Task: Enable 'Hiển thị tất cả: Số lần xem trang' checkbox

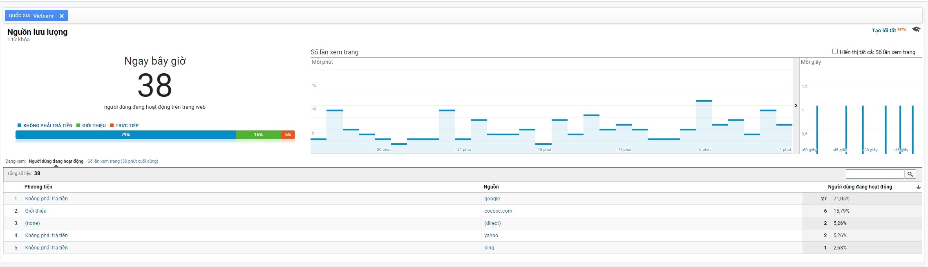Action: pyautogui.click(x=835, y=52)
